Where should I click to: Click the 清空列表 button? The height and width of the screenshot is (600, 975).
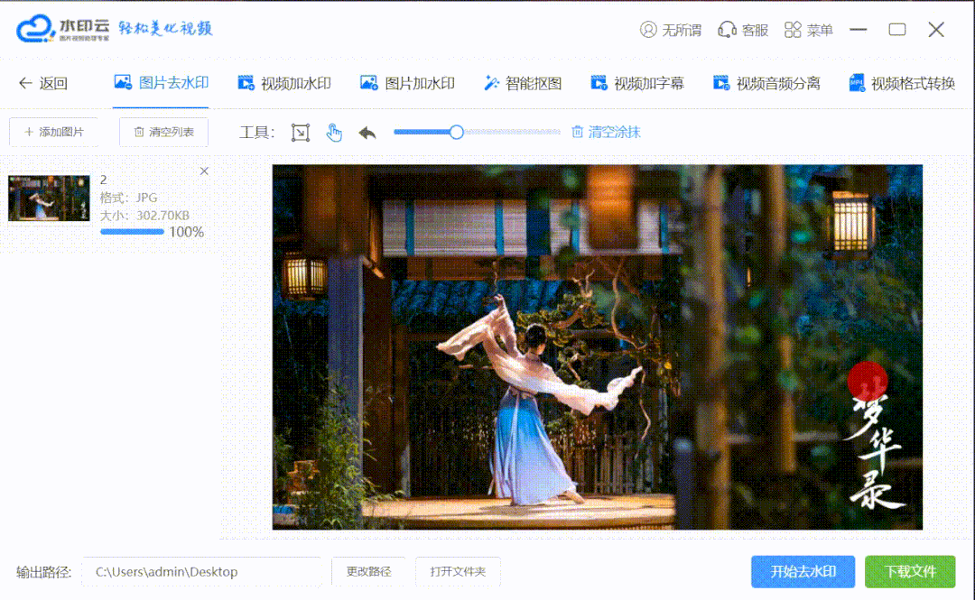pyautogui.click(x=163, y=132)
